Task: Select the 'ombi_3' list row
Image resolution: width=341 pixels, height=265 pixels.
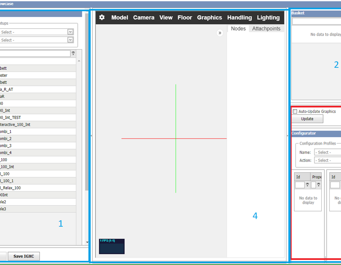Action: pos(38,145)
